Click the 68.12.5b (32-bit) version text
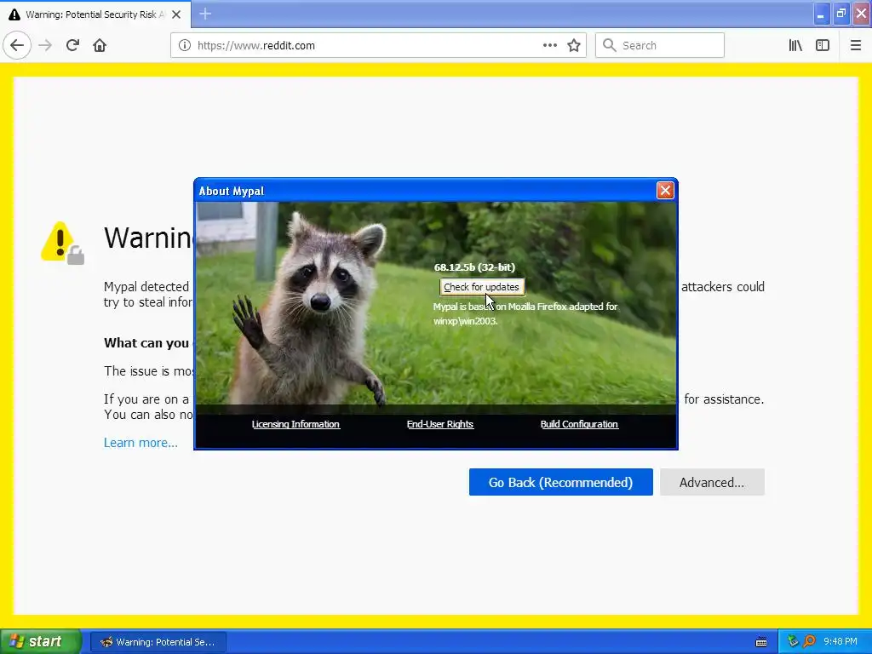The image size is (872, 654). point(474,267)
